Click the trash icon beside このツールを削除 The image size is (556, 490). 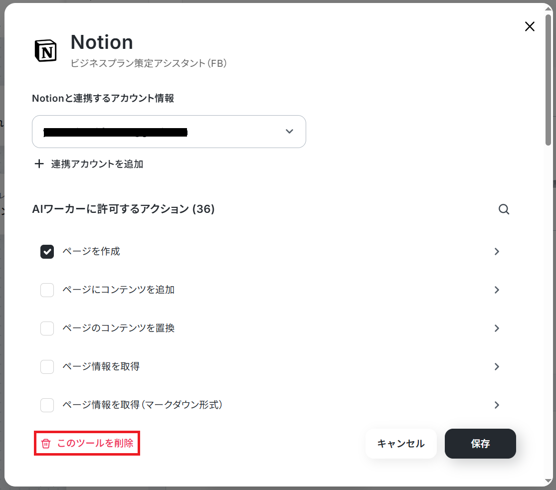coord(46,444)
